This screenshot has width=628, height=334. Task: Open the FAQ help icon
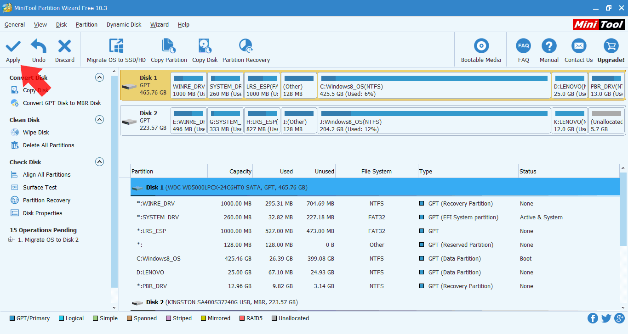tap(523, 46)
